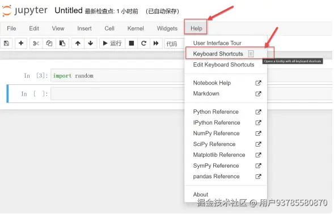The height and width of the screenshot is (214, 334).
Task: Open Python Reference
Action: click(x=226, y=112)
